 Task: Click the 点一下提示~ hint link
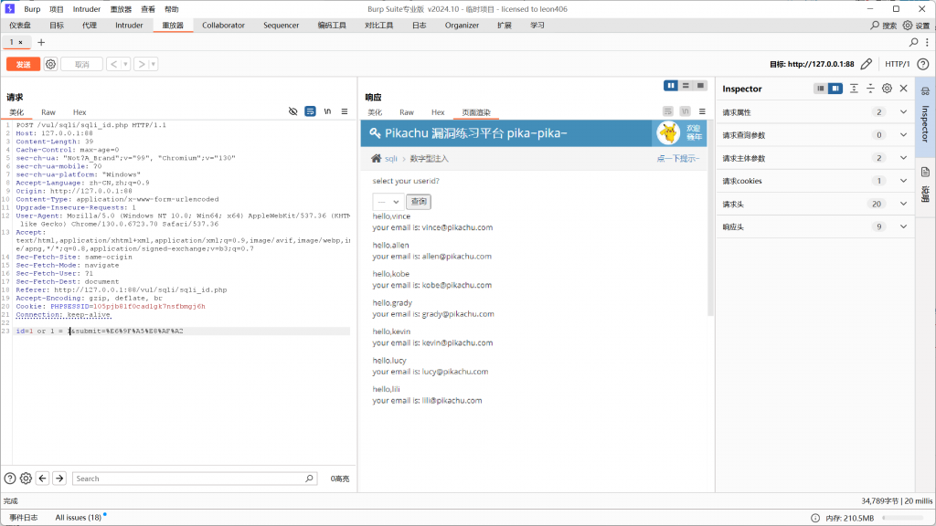point(678,159)
